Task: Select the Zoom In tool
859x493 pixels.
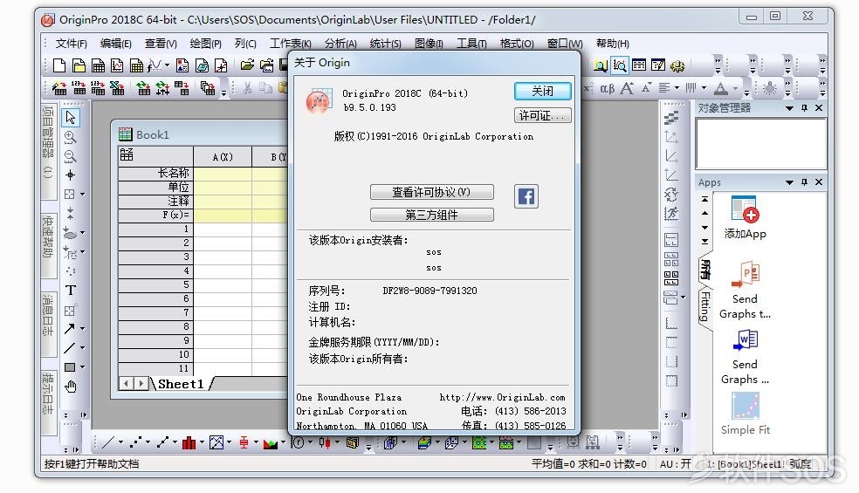Action: coord(70,137)
